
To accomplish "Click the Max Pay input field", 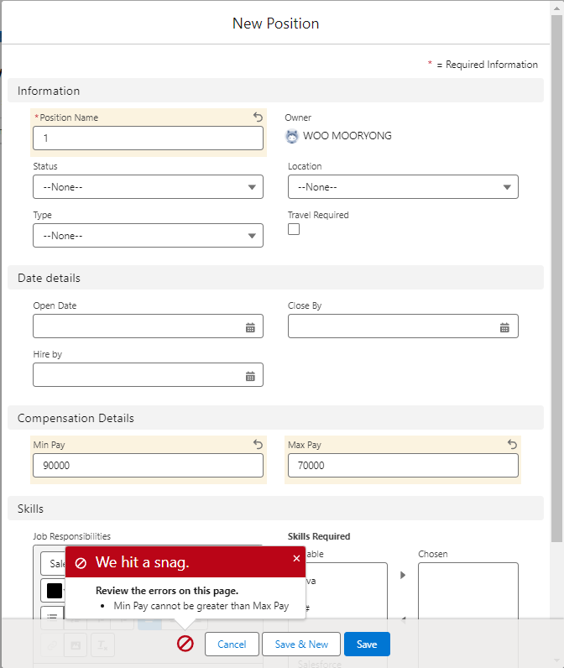I will click(403, 466).
